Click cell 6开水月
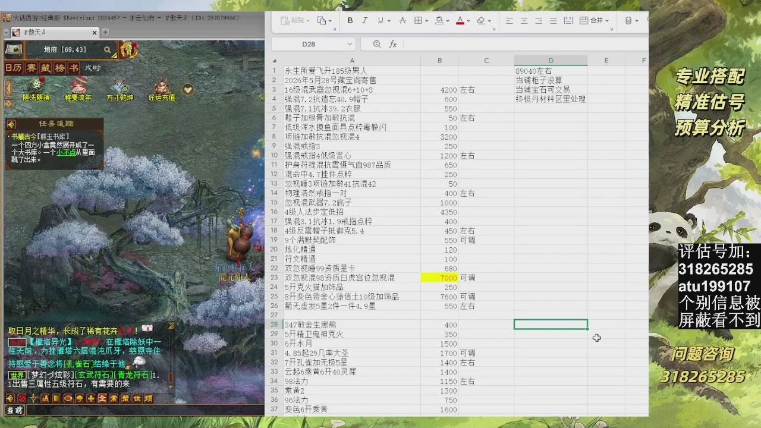761x428 pixels. (351, 344)
